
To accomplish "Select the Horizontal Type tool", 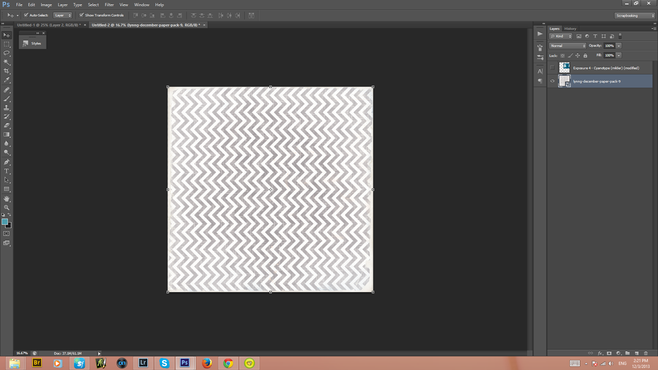I will click(7, 171).
